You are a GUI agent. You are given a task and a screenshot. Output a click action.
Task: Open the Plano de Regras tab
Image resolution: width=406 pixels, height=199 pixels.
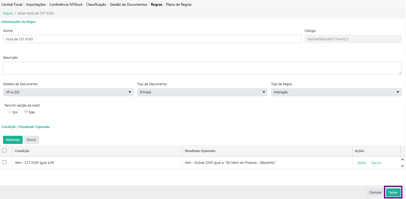point(179,5)
